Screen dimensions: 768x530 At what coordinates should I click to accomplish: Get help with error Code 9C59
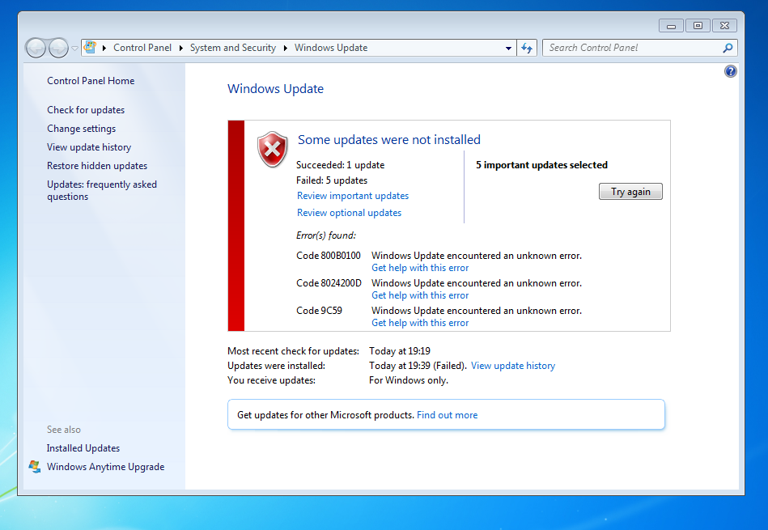pyautogui.click(x=420, y=323)
